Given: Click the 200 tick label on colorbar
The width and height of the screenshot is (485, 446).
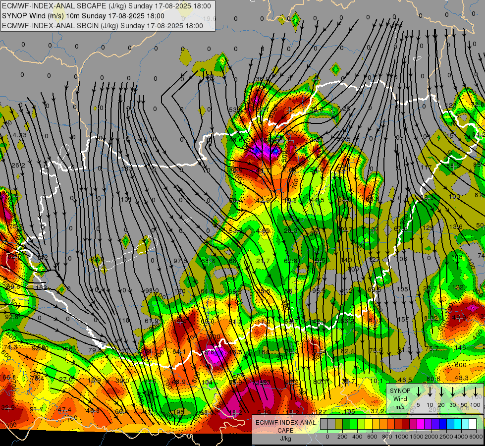Looking at the screenshot, I should pos(342,437).
